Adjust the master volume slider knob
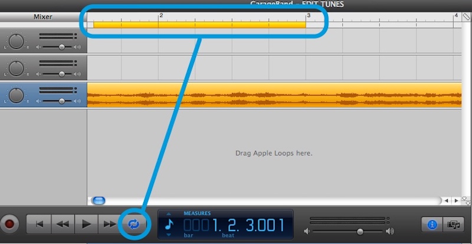Viewport: 472px width, 244px height. tap(360, 232)
